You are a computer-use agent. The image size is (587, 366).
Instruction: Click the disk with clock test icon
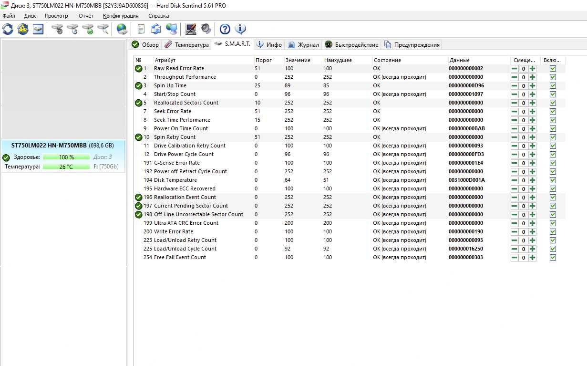pos(72,29)
